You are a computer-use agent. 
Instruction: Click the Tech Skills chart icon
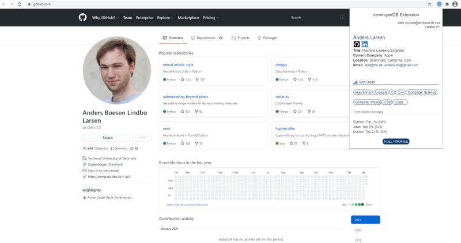click(356, 82)
